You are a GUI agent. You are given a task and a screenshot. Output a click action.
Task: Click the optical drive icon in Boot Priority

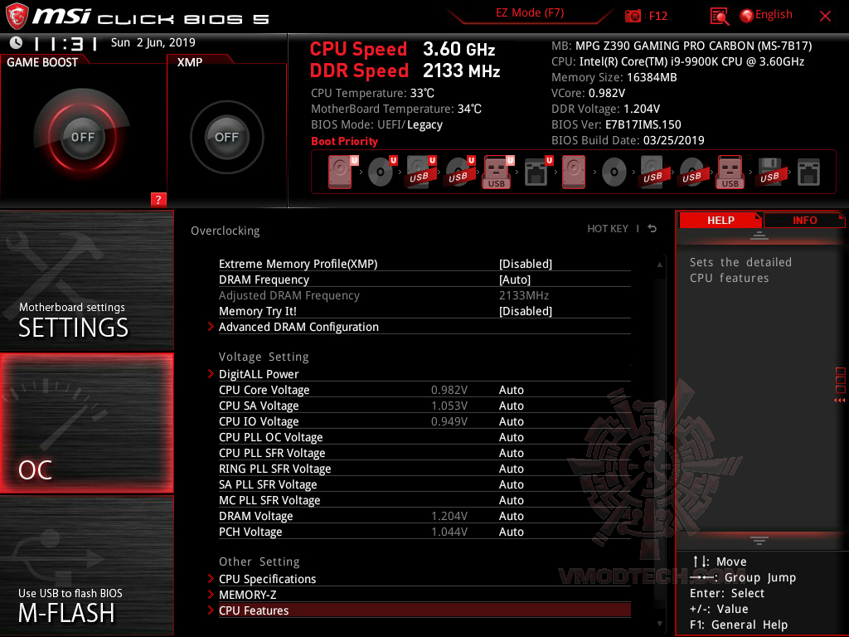381,171
